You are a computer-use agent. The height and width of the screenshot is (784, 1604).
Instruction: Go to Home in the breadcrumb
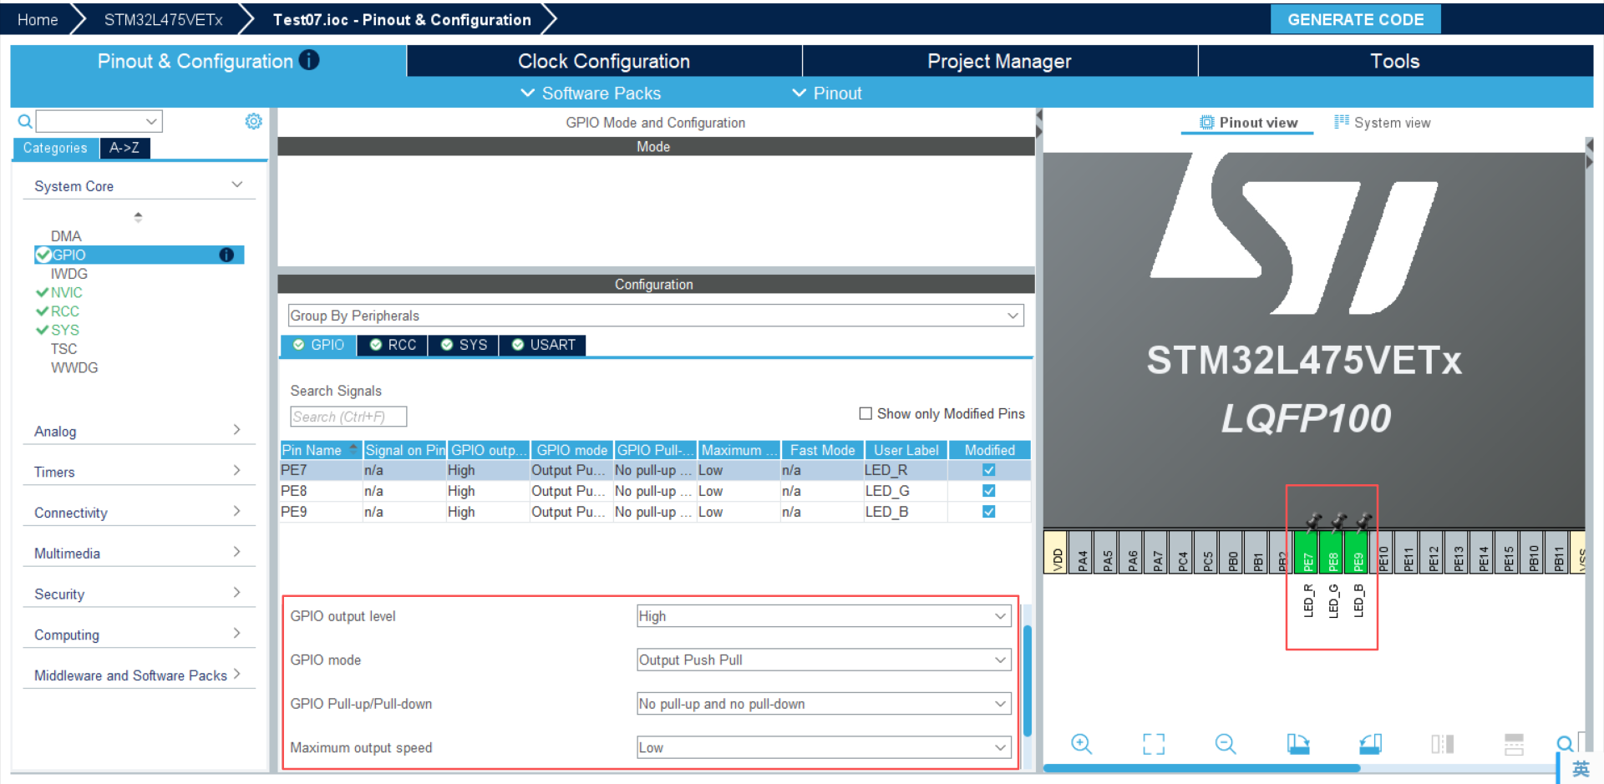click(x=38, y=19)
